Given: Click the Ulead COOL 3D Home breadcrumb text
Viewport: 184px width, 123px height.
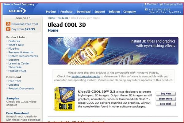Looking at the screenshot, I should coord(86,18).
